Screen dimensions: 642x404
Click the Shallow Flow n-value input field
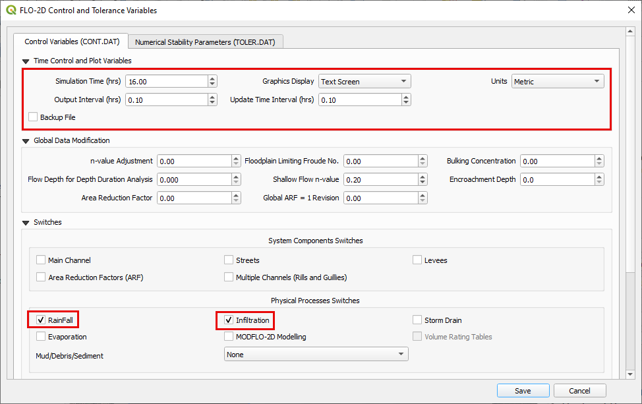[380, 179]
